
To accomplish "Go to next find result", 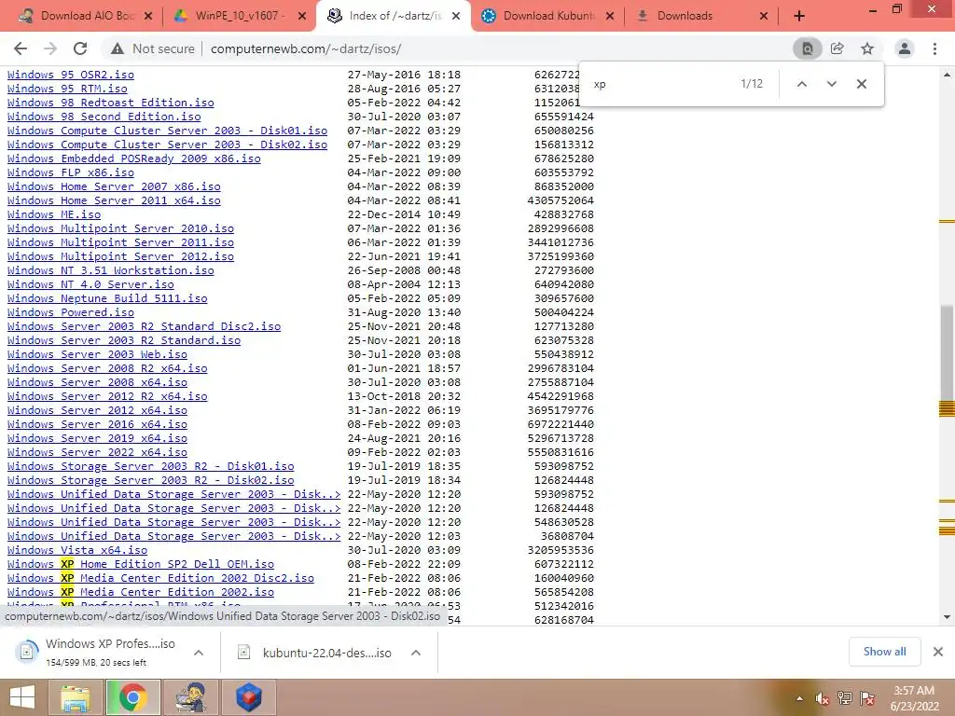I will pyautogui.click(x=831, y=84).
